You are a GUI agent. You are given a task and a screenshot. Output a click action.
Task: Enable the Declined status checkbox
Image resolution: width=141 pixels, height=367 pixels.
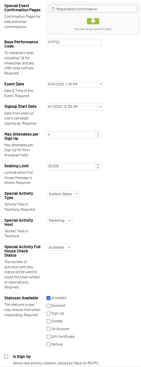tap(49, 306)
